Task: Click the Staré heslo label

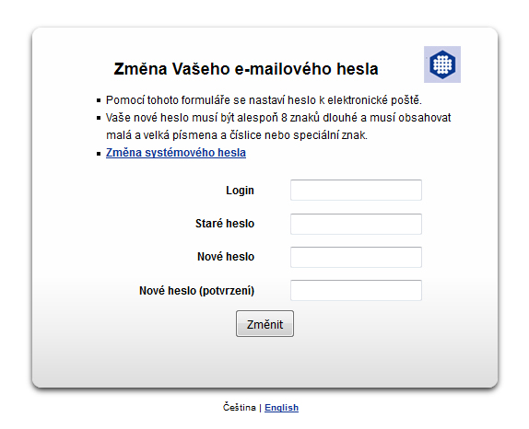Action: pos(225,224)
